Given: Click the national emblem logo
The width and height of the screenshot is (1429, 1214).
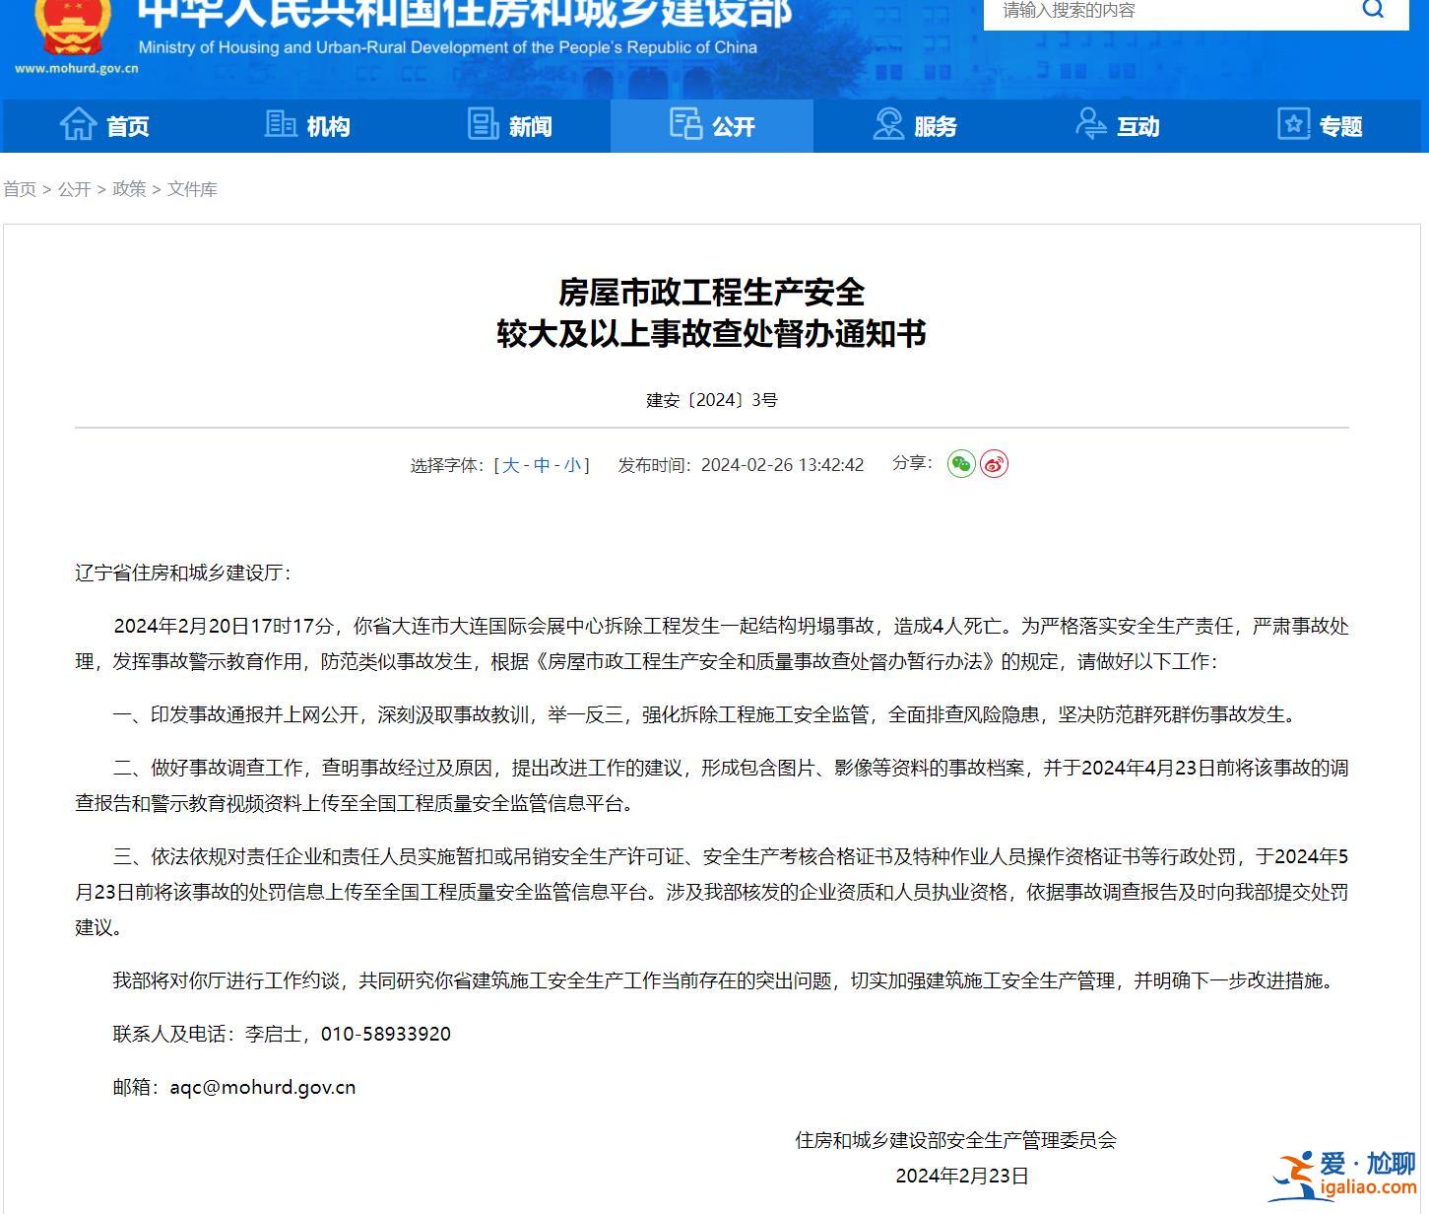Looking at the screenshot, I should point(72,28).
